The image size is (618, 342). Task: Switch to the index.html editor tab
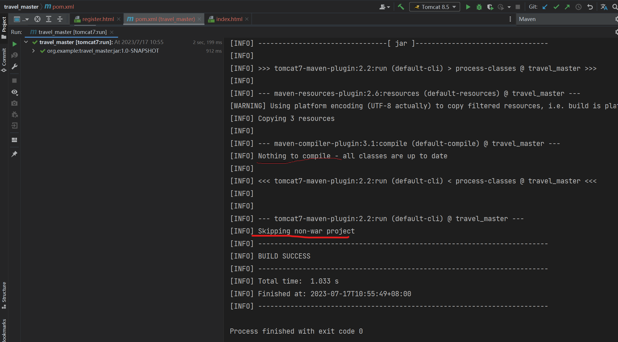pyautogui.click(x=229, y=19)
